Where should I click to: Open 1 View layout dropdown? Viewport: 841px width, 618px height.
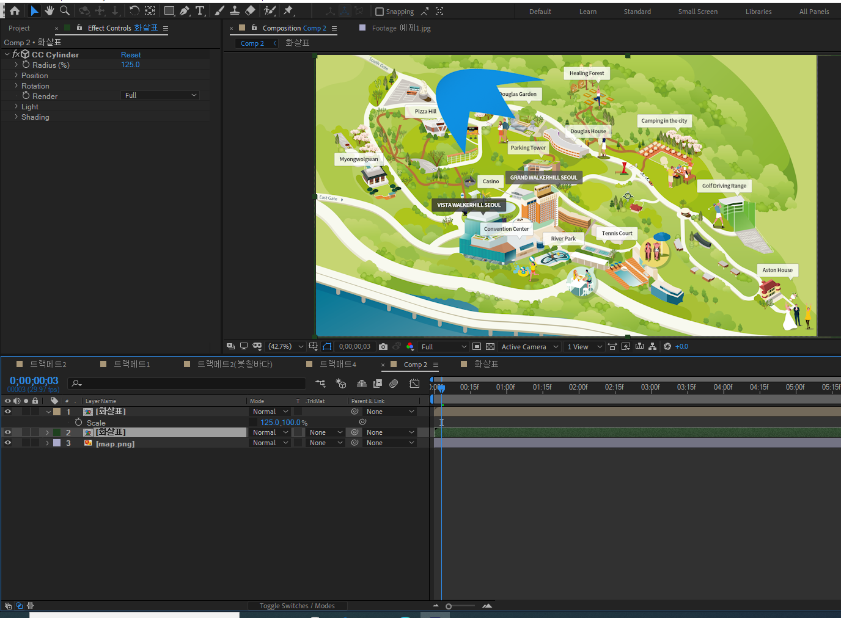click(584, 346)
